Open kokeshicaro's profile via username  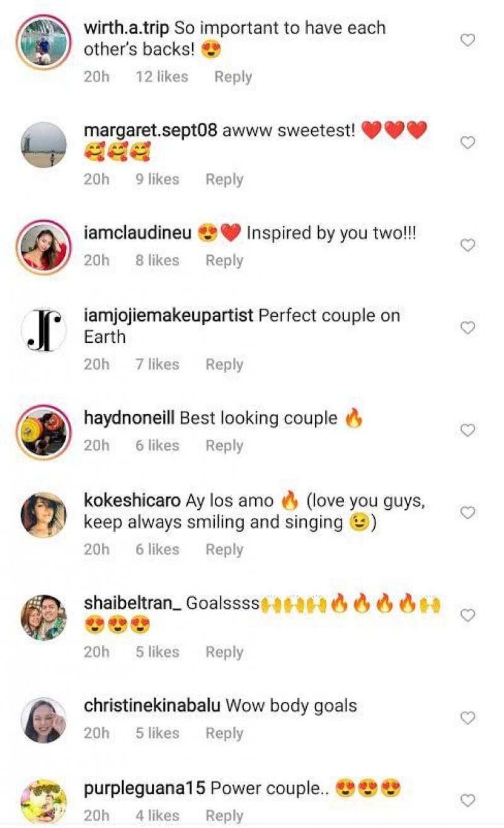(132, 500)
